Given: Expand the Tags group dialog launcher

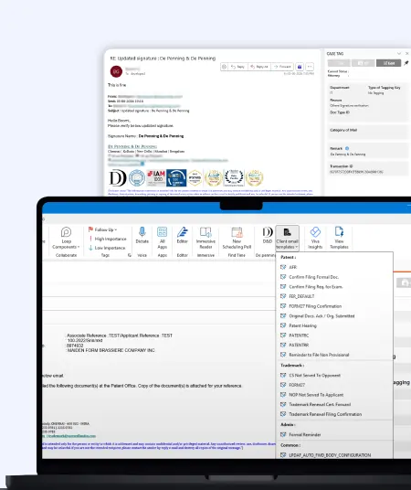Looking at the screenshot, I should [x=130, y=255].
